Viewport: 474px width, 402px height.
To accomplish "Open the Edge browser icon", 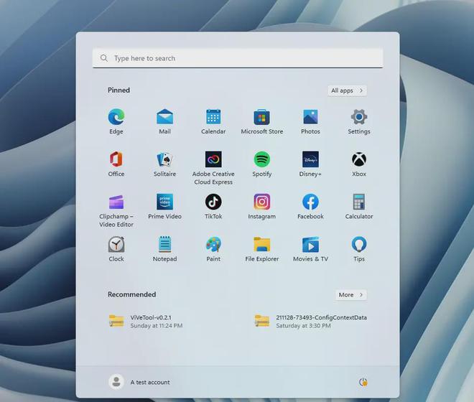I will [116, 117].
